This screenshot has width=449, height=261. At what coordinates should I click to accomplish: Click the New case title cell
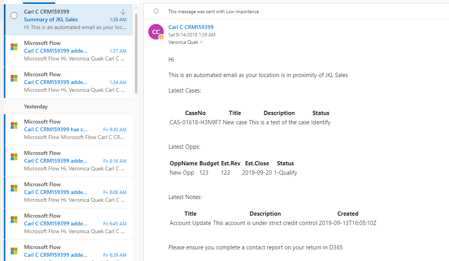(235, 122)
